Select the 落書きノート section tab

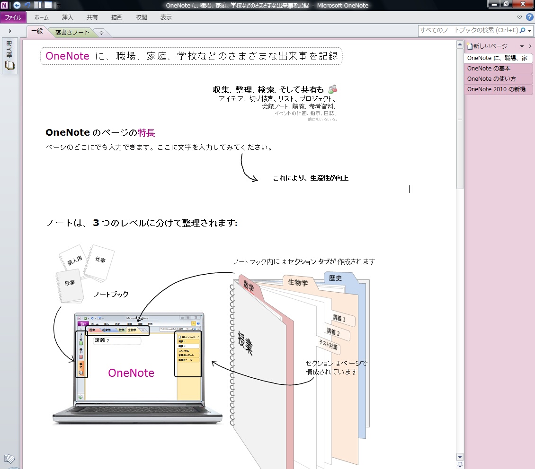(72, 32)
